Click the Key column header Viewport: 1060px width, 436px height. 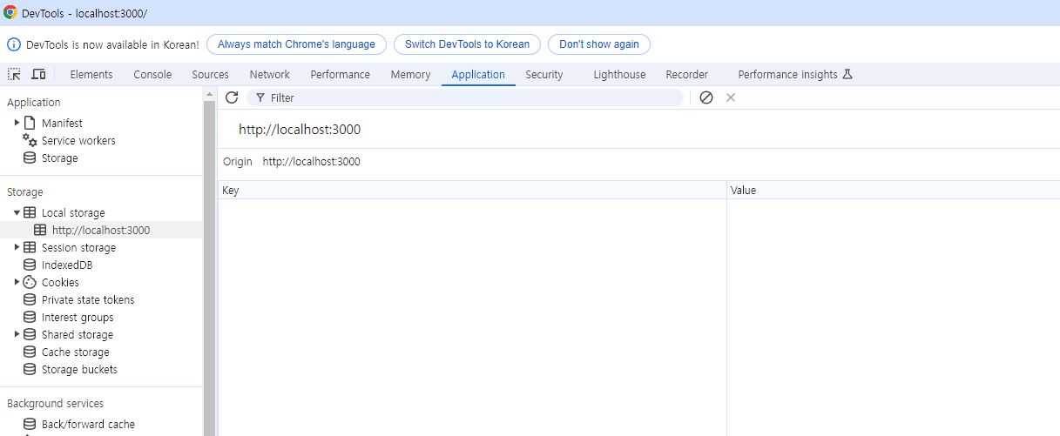[472, 190]
